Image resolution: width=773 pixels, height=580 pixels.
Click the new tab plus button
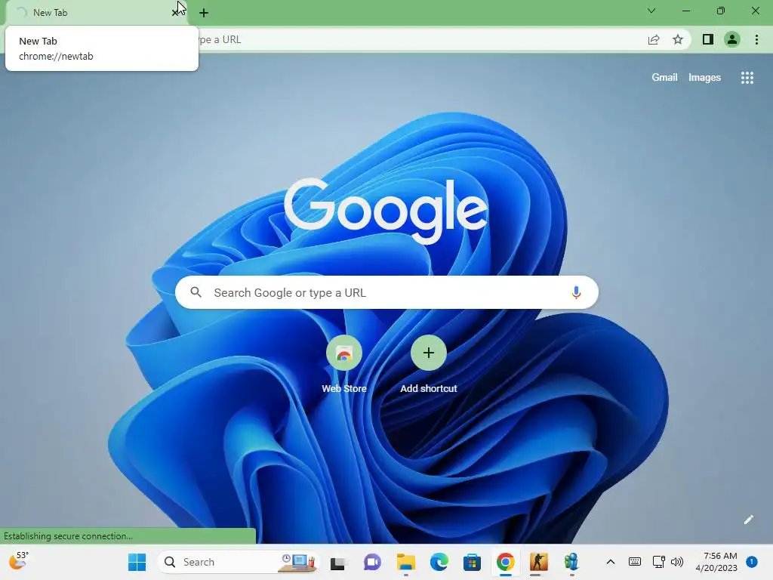point(204,13)
